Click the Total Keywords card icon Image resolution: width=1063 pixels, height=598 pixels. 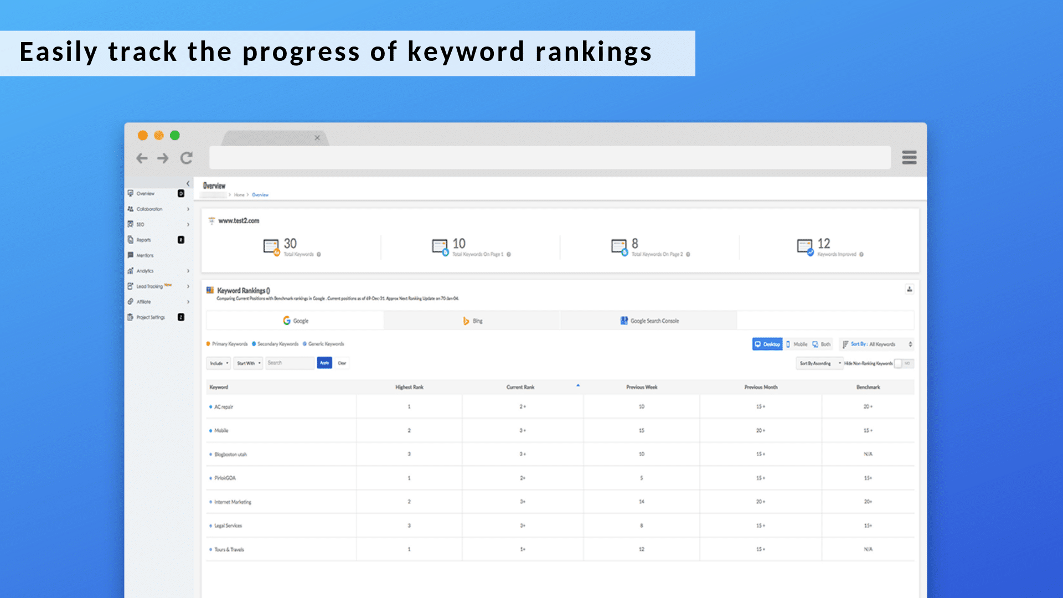271,247
